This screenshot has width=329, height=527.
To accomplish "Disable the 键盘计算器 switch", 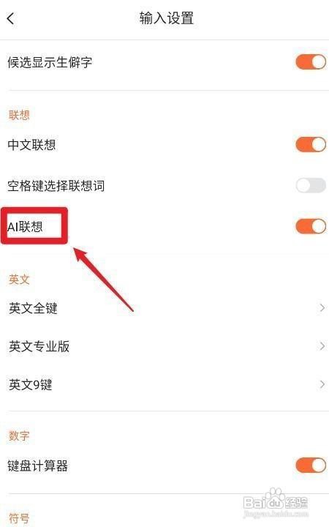I will (311, 466).
